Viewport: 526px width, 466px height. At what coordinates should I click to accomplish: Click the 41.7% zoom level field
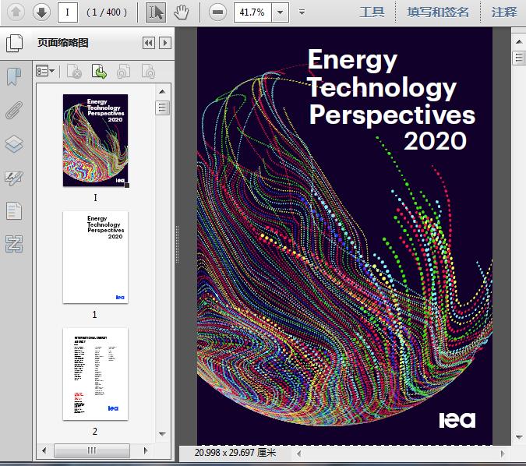(252, 12)
